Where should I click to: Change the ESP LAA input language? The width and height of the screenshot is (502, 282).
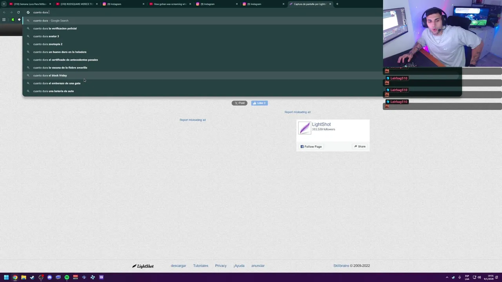point(467,277)
